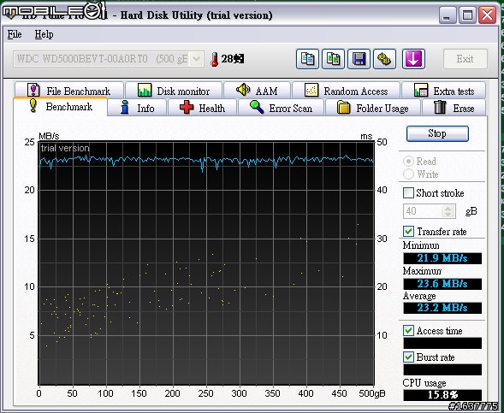The width and height of the screenshot is (504, 413).
Task: Click the copy text to clipboard icon
Action: (x=307, y=59)
